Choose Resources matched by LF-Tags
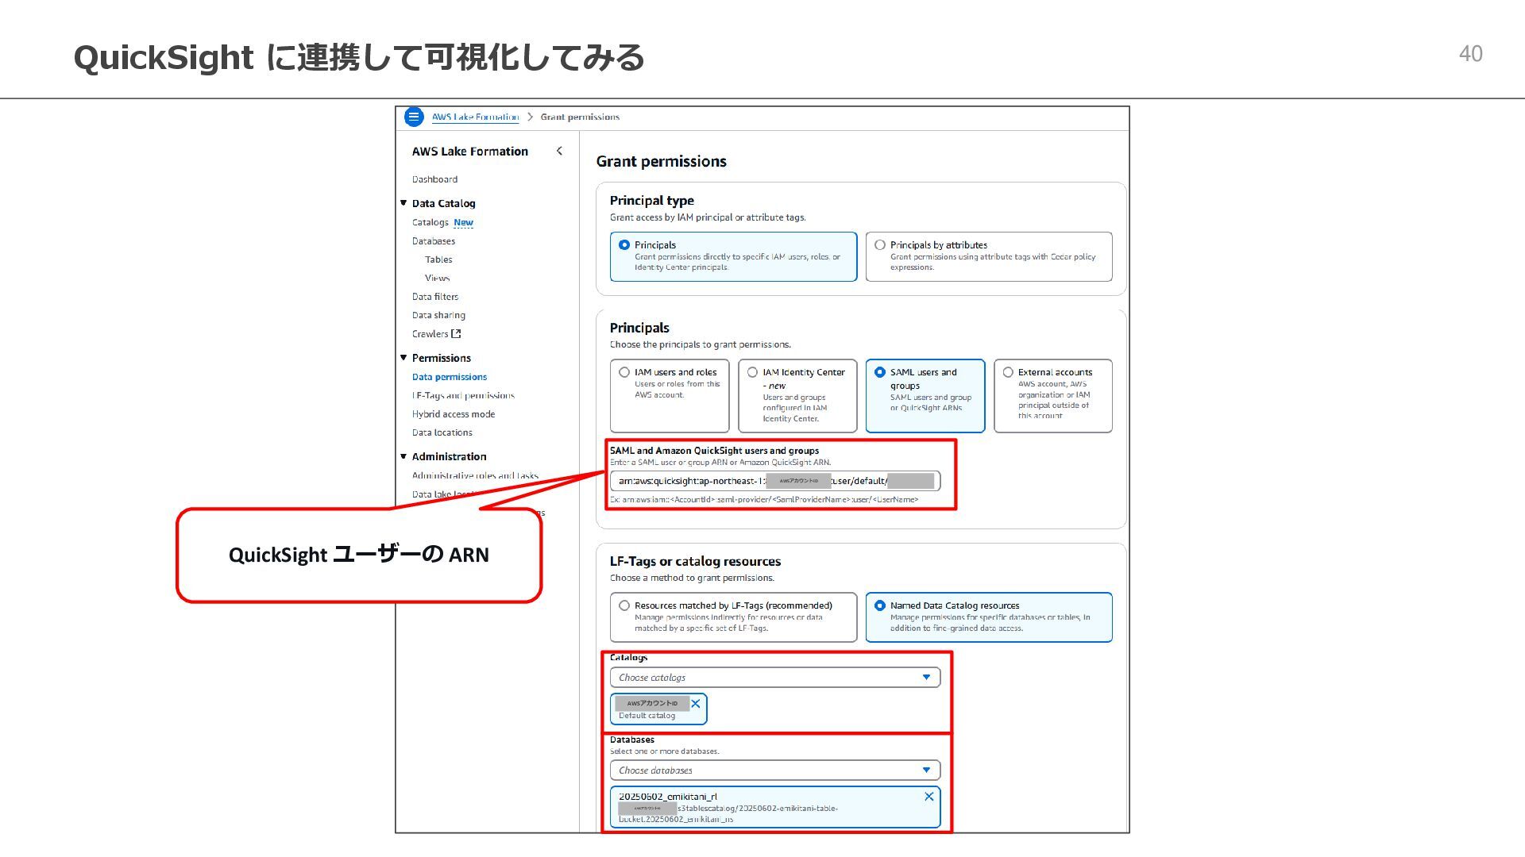This screenshot has width=1525, height=857. point(624,605)
